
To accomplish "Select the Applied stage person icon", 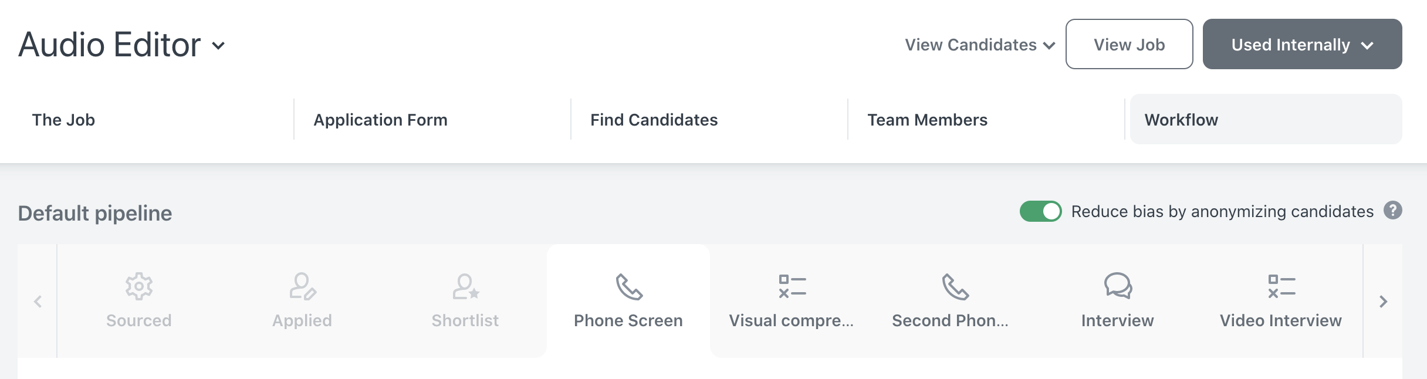I will point(303,286).
